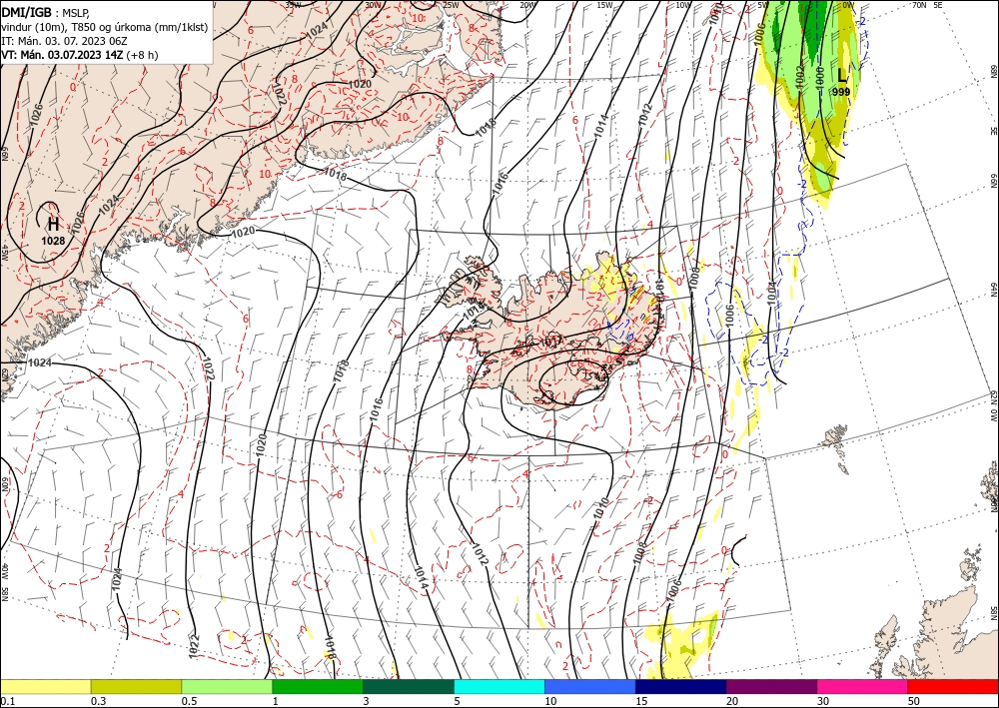Click the '64N' latitude label
The width and height of the screenshot is (999, 708).
993,290
